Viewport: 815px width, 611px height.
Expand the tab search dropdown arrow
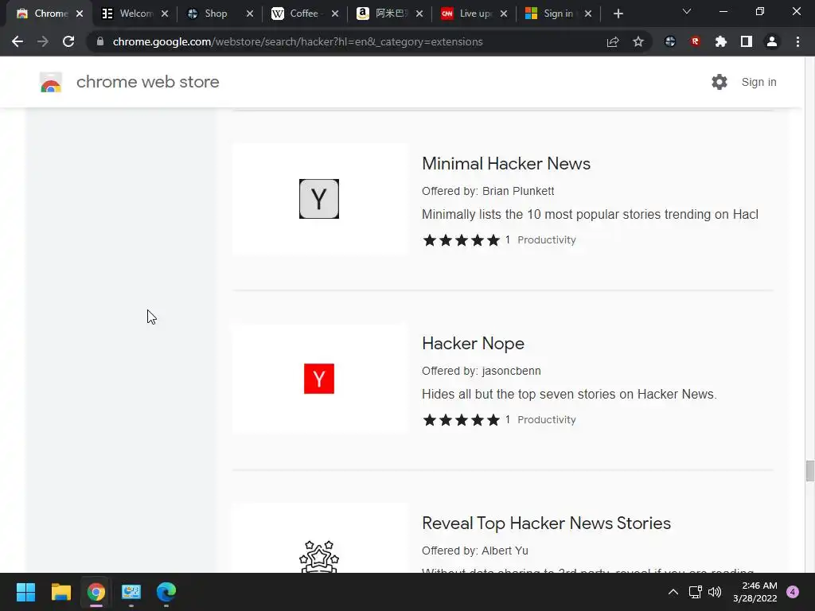687,11
